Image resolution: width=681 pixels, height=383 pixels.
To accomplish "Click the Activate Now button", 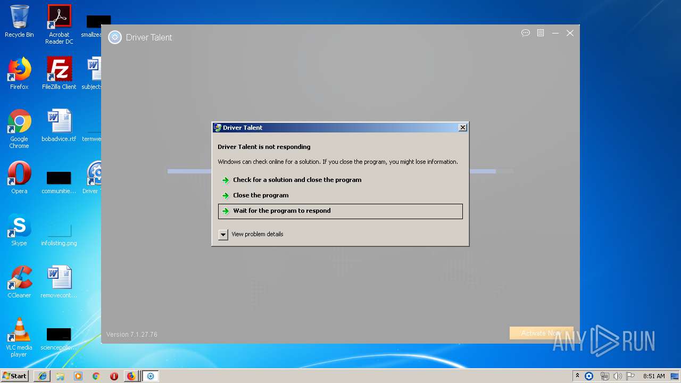I will 541,333.
